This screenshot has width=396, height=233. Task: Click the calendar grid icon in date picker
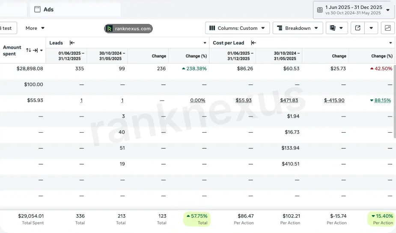click(x=320, y=10)
